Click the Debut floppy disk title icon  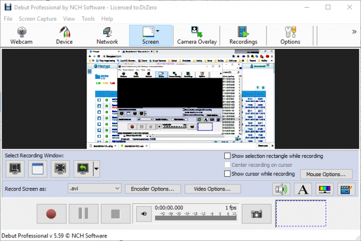click(x=8, y=7)
